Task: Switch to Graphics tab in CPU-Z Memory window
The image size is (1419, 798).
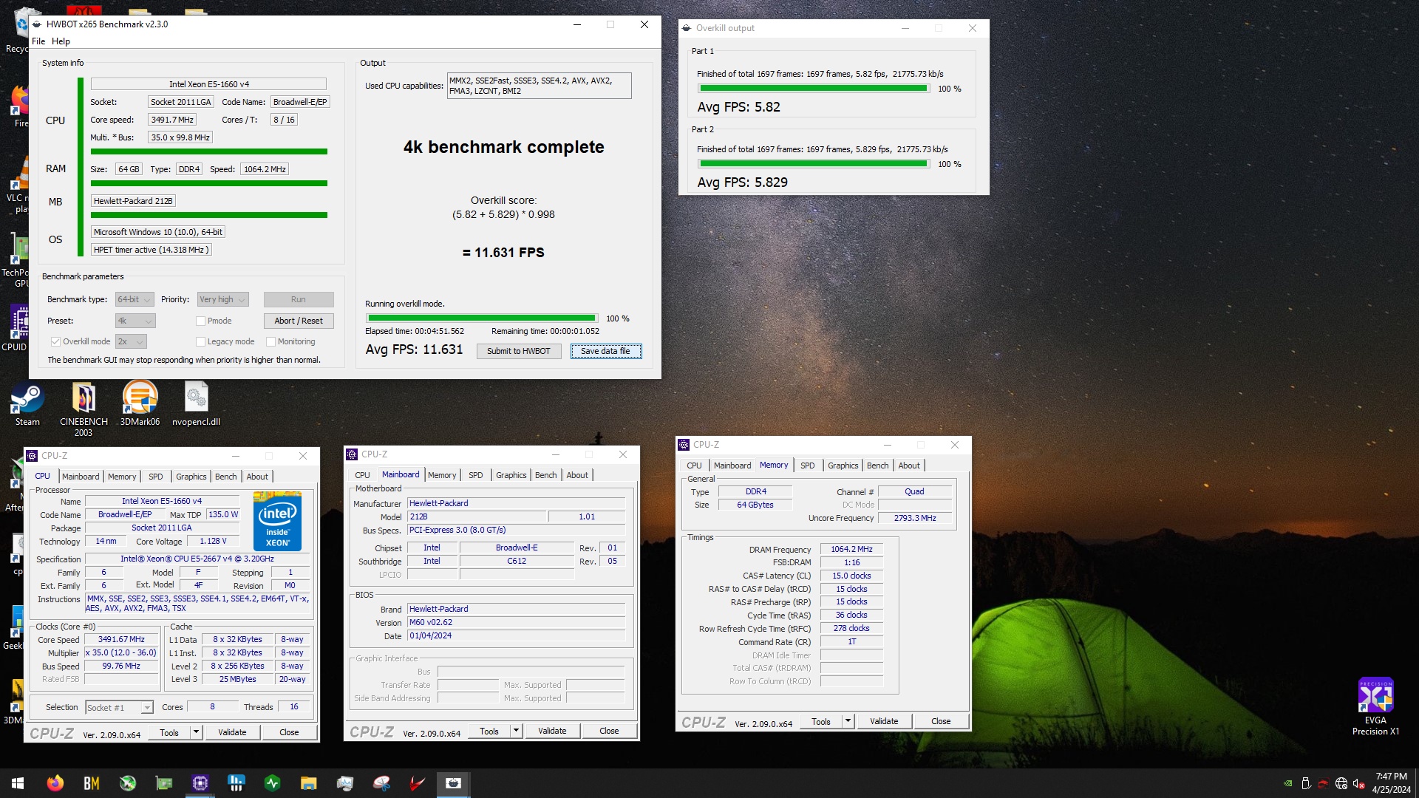Action: click(x=843, y=465)
